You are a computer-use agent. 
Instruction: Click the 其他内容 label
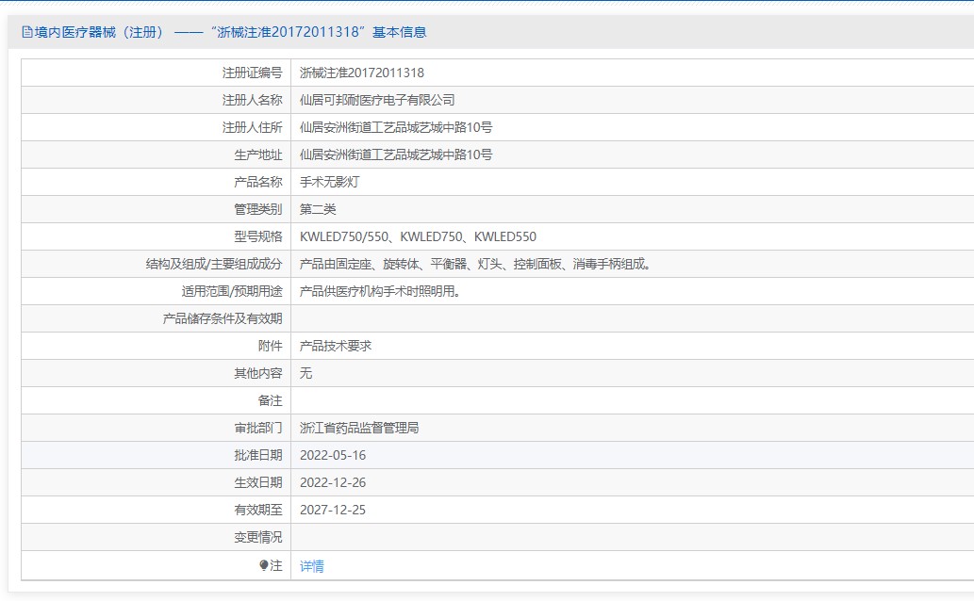click(257, 373)
